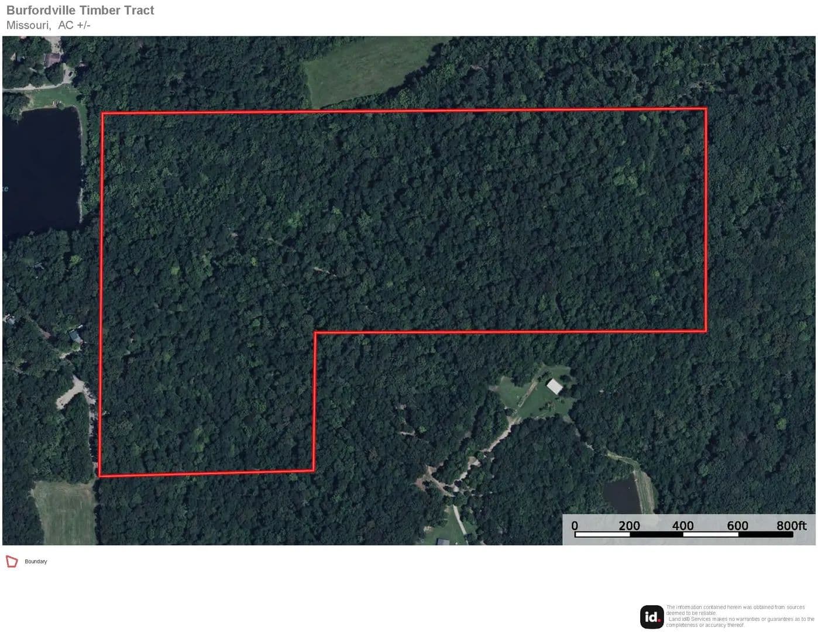Click the 400 label on scale bar
The width and height of the screenshot is (818, 632).
pos(683,525)
